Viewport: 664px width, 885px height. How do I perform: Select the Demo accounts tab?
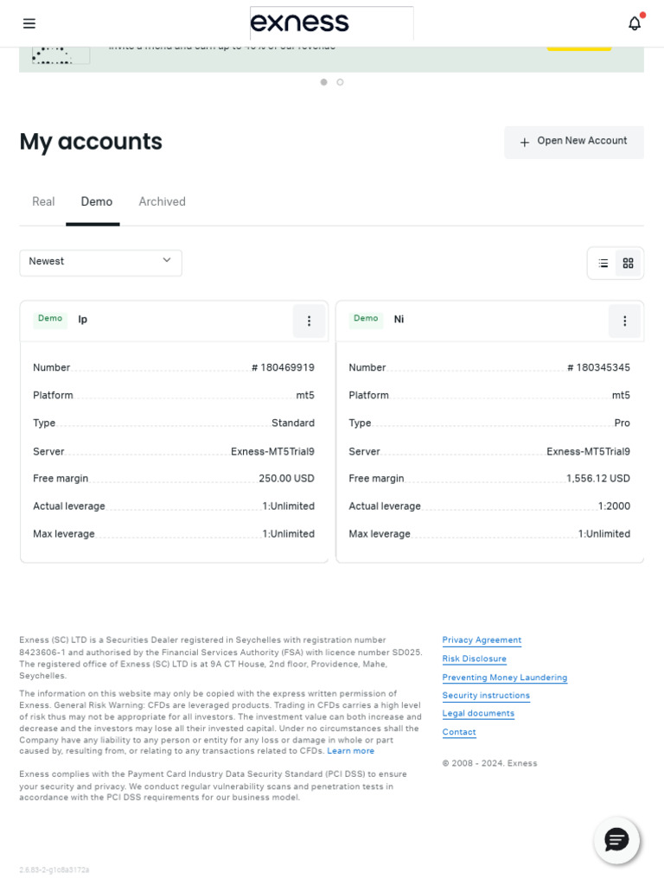click(x=97, y=202)
